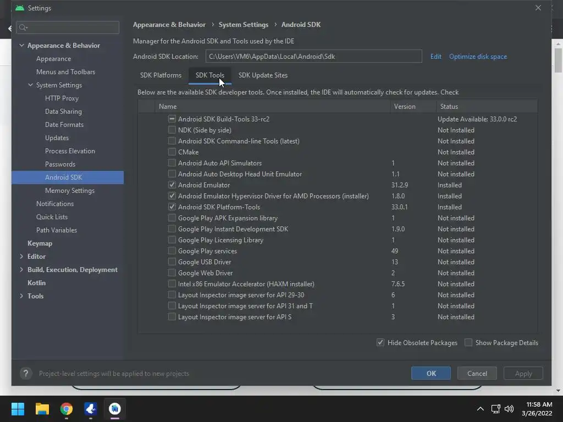The height and width of the screenshot is (422, 563).
Task: Check NDK (Side by side)
Action: (172, 130)
